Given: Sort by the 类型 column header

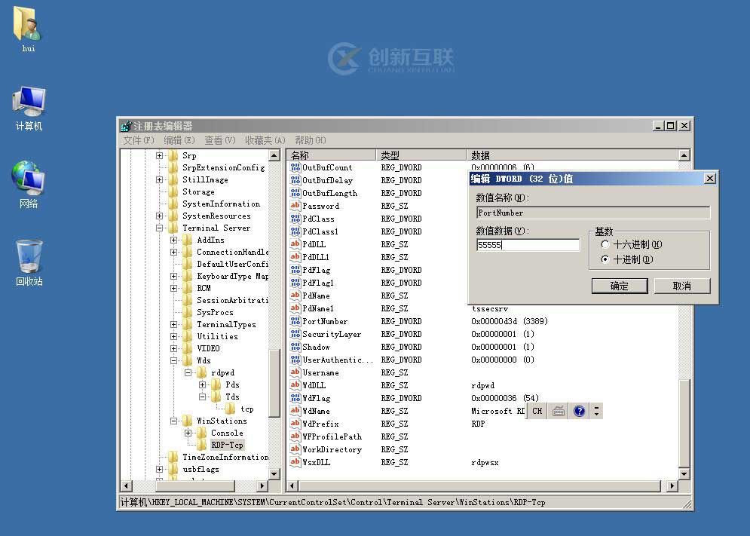Looking at the screenshot, I should click(x=421, y=155).
